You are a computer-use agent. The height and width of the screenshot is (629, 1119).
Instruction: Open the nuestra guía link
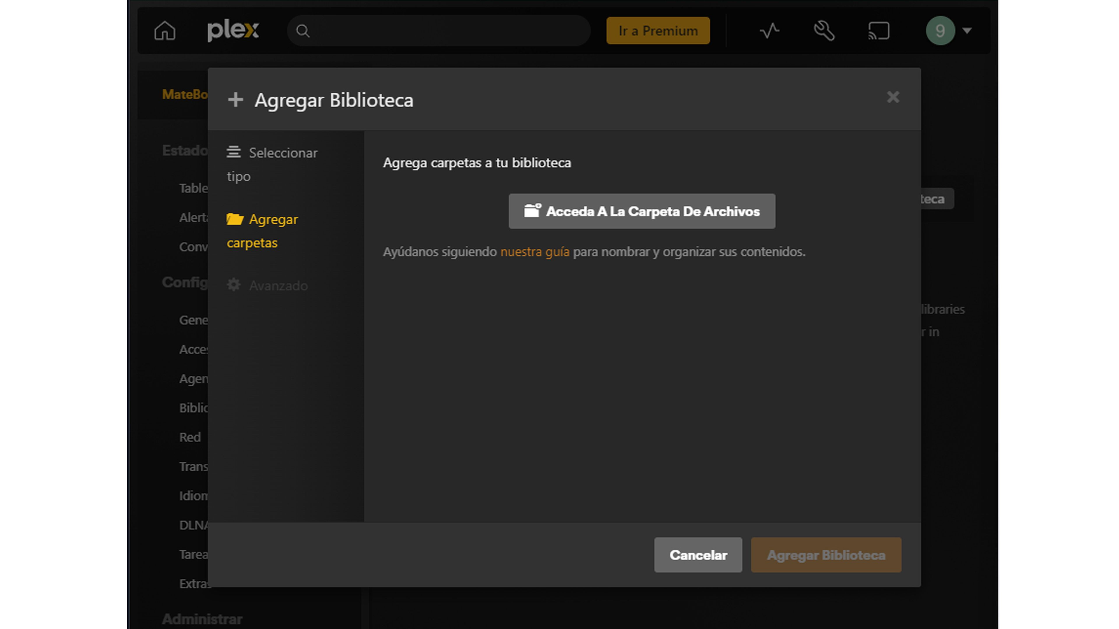point(535,252)
